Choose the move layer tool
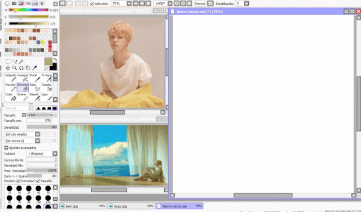 pyautogui.click(x=8, y=68)
